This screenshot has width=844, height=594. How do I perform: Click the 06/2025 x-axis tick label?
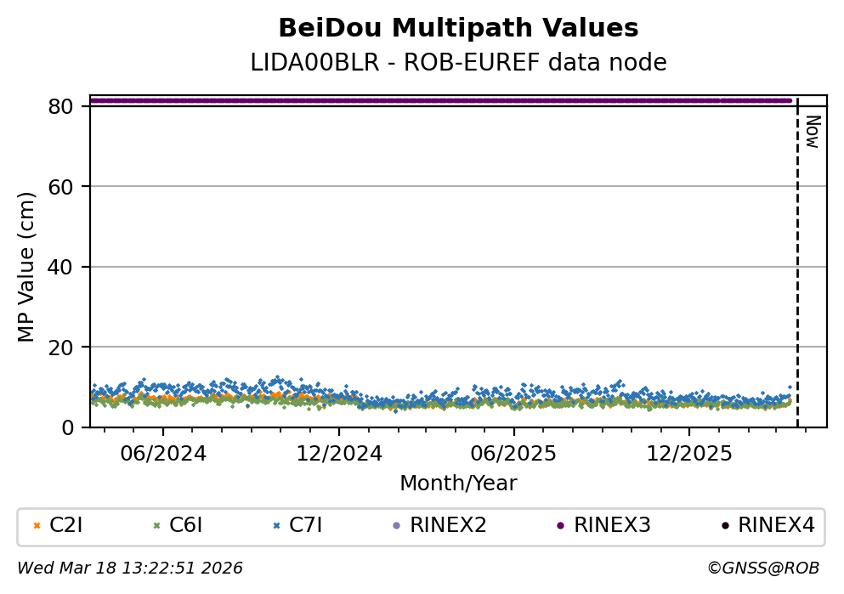tap(513, 454)
